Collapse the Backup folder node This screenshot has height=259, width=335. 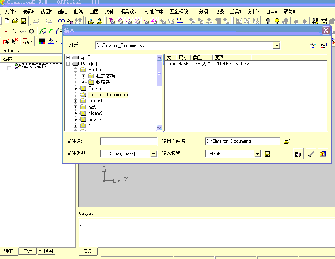tap(76, 70)
